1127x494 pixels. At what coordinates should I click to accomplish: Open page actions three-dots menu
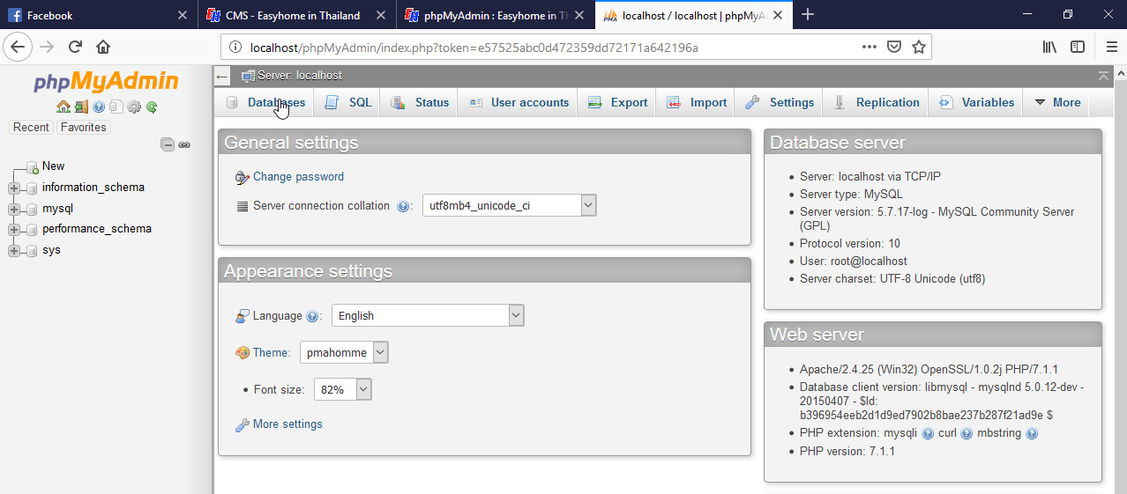coord(869,47)
